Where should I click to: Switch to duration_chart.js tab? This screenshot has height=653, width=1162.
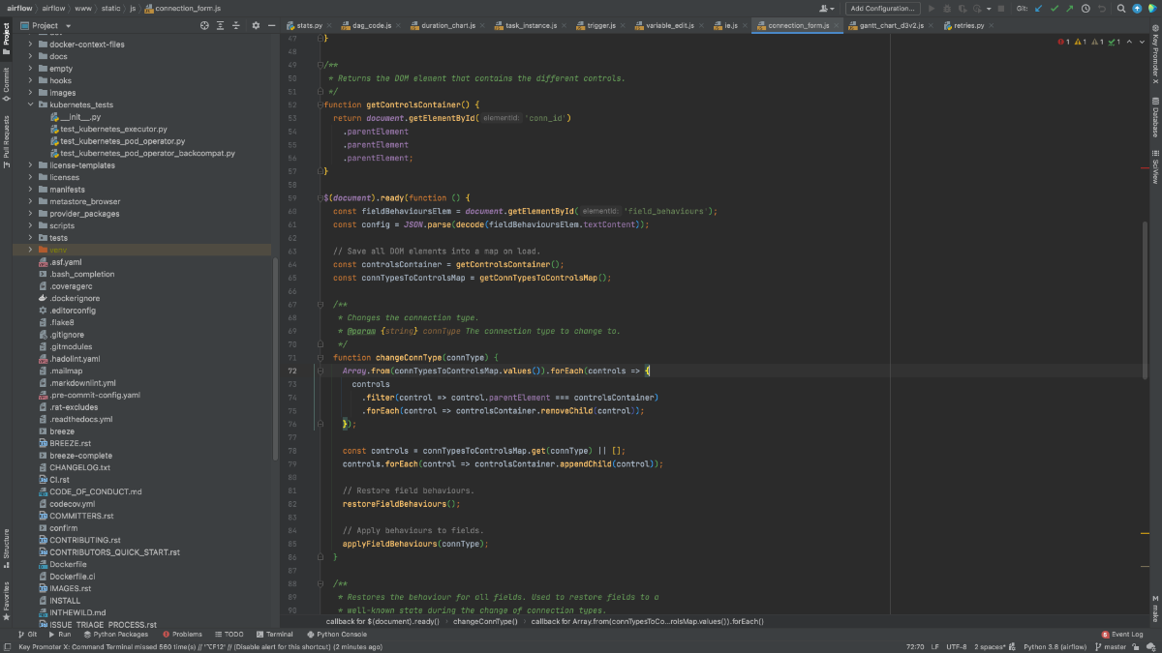click(x=447, y=25)
